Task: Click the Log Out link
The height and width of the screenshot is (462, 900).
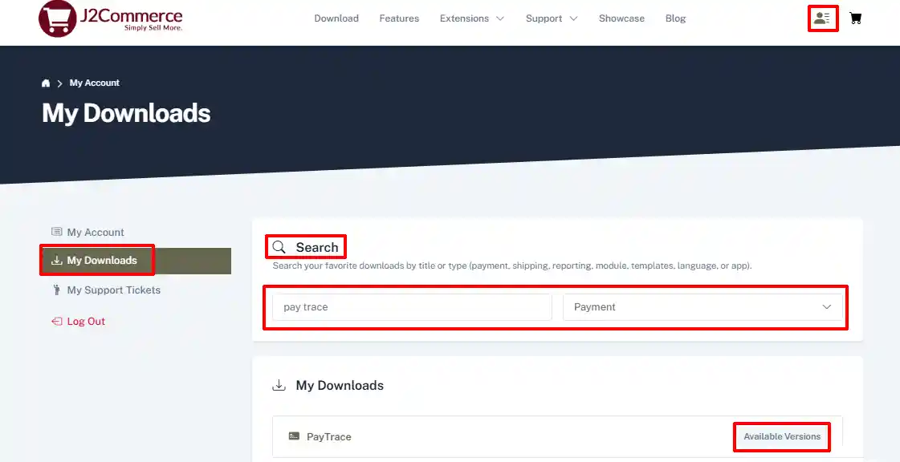Action: point(86,322)
